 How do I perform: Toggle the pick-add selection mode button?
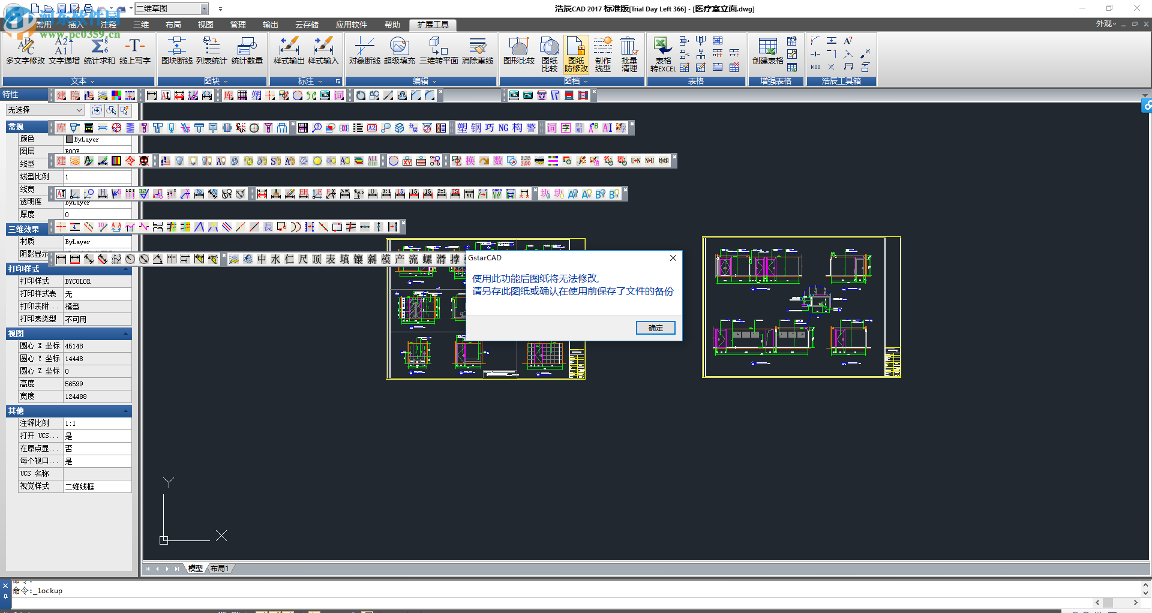97,110
